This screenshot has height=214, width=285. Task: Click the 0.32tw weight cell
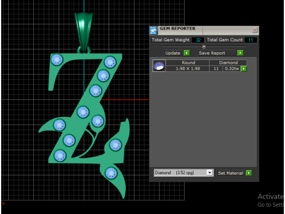tap(232, 69)
